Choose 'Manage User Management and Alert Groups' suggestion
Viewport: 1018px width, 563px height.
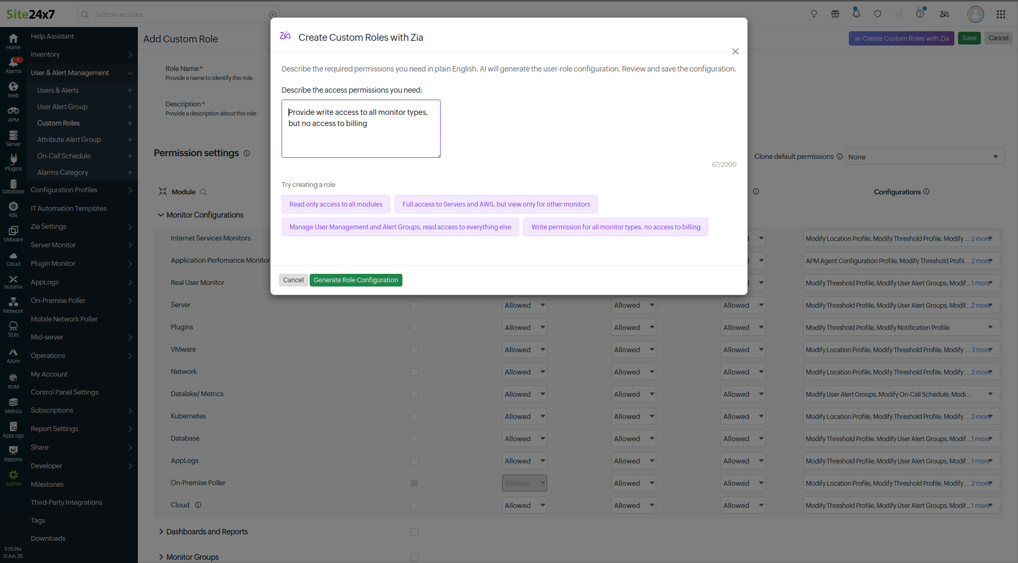click(400, 227)
